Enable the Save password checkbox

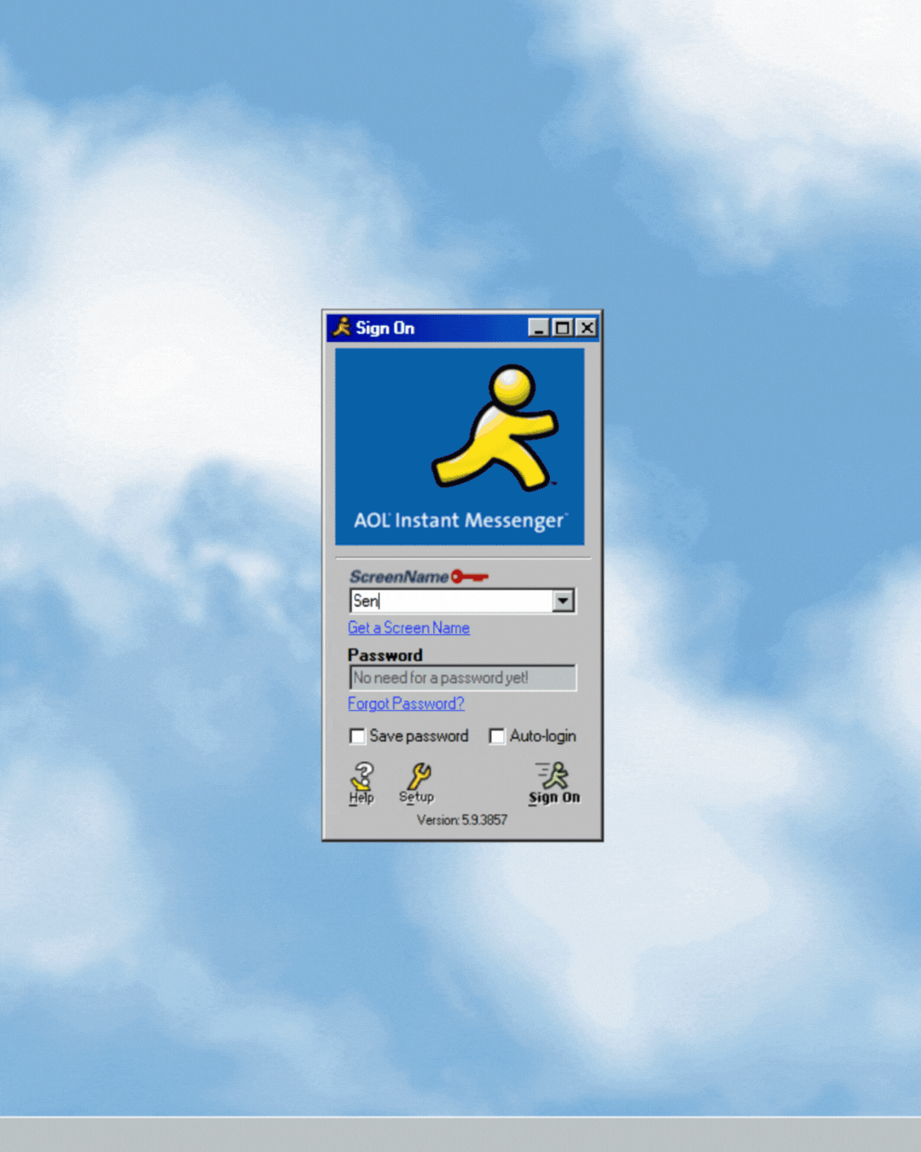[357, 736]
